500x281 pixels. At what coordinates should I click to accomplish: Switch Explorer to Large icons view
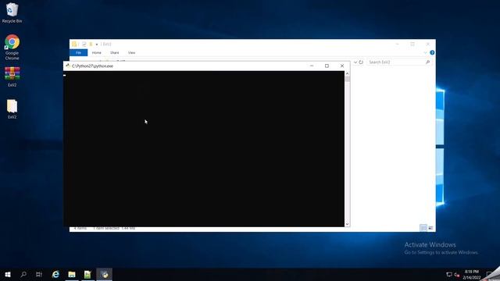click(x=430, y=228)
